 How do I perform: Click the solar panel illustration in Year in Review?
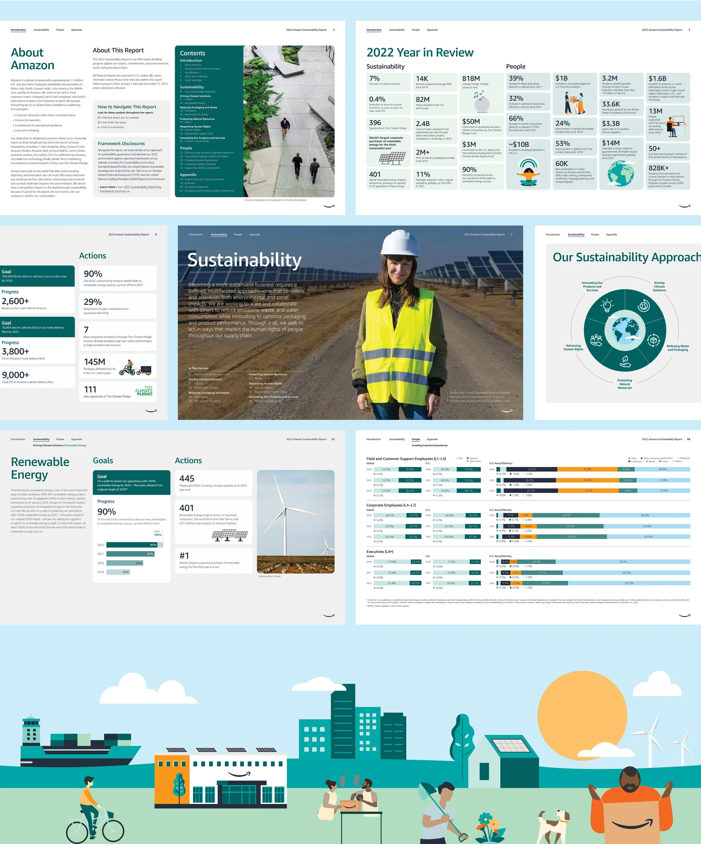point(393,158)
